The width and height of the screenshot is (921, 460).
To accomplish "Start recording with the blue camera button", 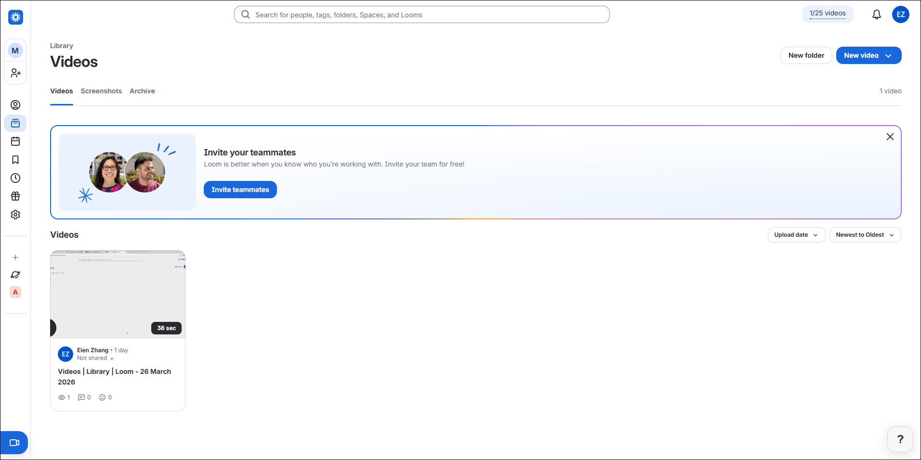I will [14, 442].
